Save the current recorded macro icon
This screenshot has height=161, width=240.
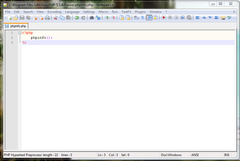[189, 18]
